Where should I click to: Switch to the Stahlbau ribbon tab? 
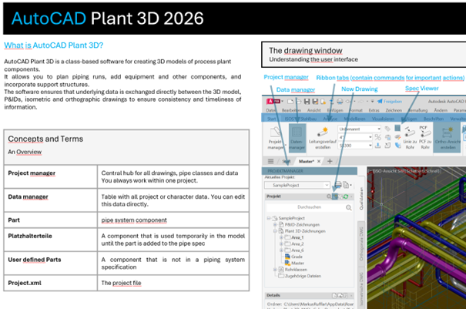[x=308, y=119]
